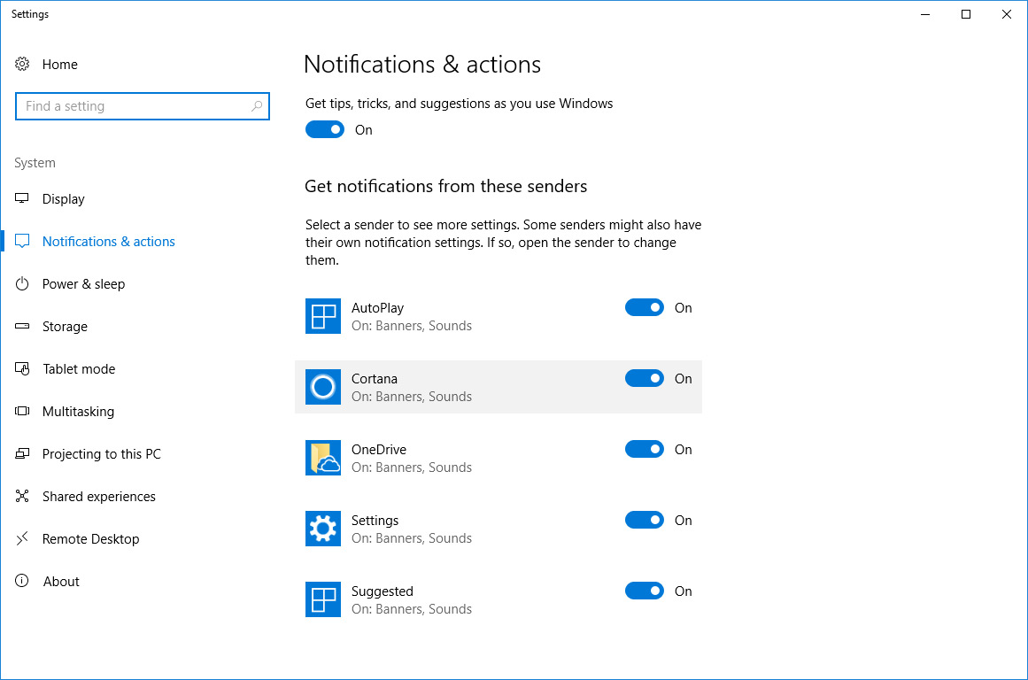Toggle OneDrive notifications off
1028x680 pixels.
click(645, 450)
